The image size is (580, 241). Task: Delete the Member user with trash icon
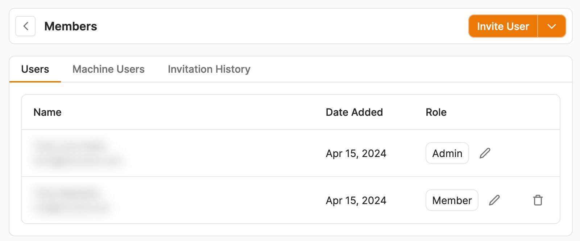point(538,200)
